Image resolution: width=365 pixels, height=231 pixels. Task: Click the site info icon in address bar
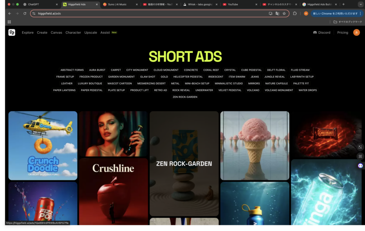point(34,14)
